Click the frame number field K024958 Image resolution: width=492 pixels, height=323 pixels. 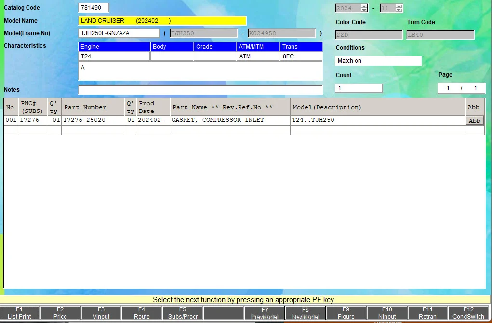[282, 33]
